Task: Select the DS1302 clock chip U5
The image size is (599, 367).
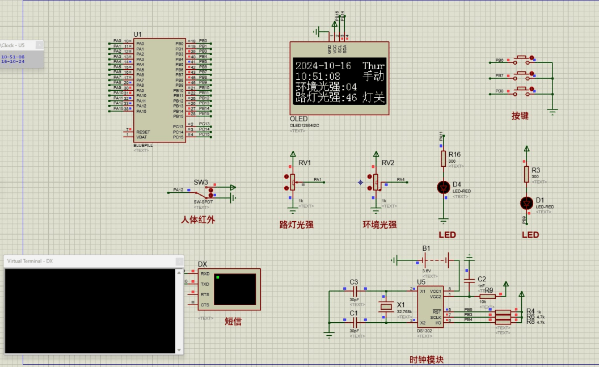Action: pyautogui.click(x=430, y=308)
